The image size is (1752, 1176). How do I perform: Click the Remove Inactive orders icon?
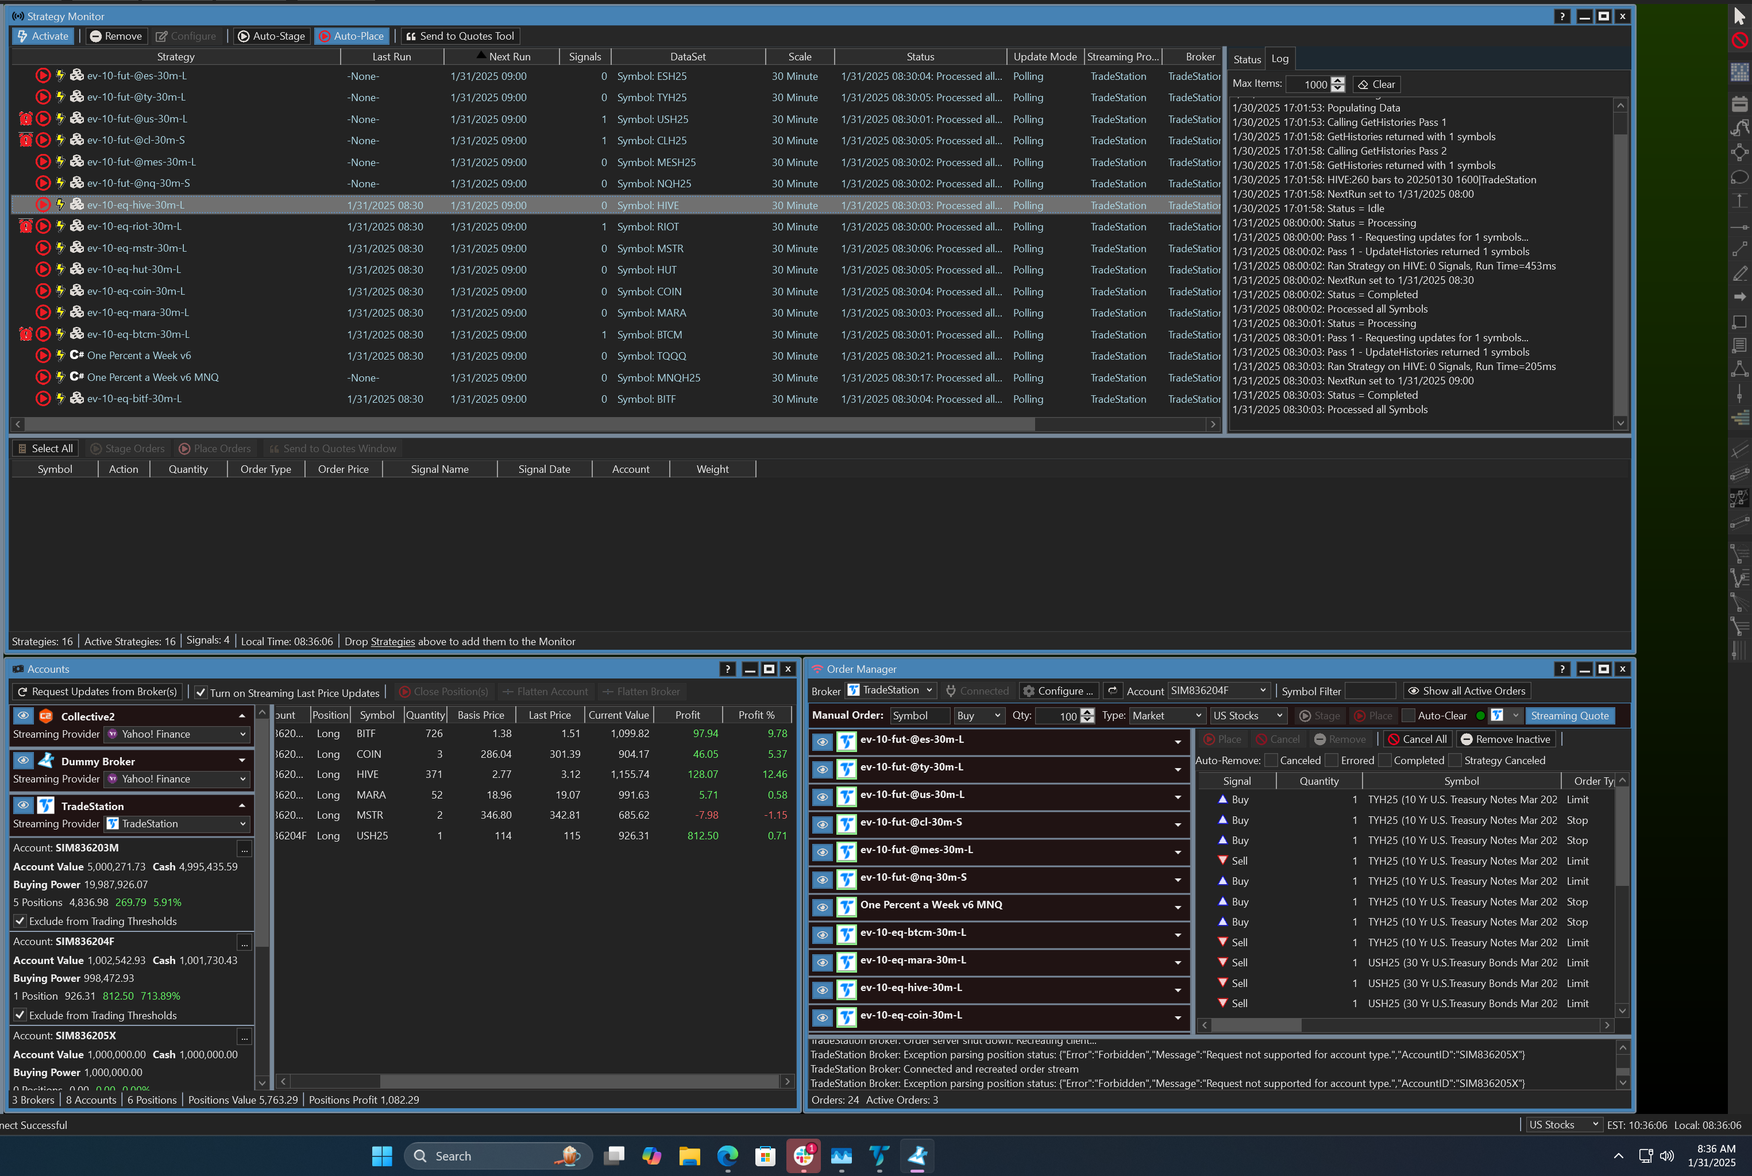[x=1467, y=739]
